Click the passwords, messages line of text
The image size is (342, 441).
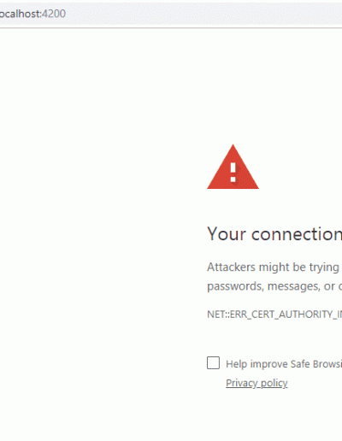point(274,286)
